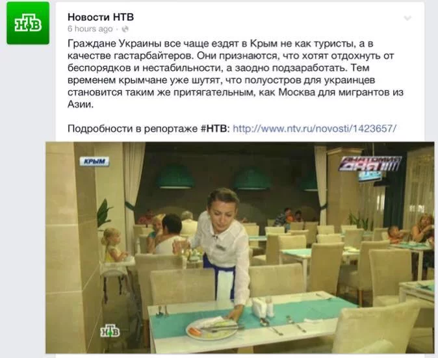Image resolution: width=438 pixels, height=358 pixels.
Task: Open the #НТВ hashtag
Action: [x=214, y=129]
